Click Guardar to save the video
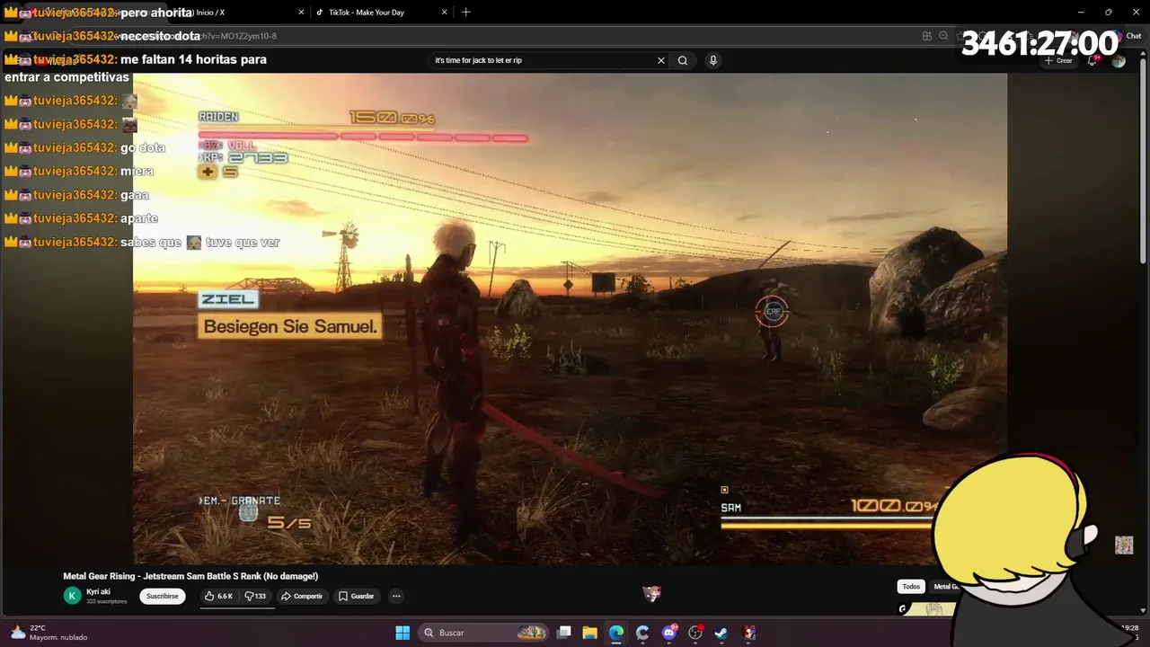Viewport: 1150px width, 647px height. coord(356,596)
